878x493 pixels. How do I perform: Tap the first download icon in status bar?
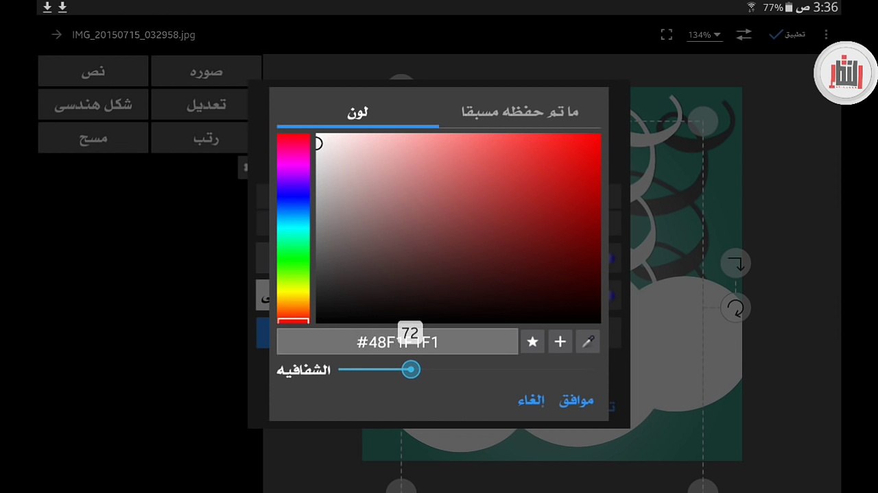(47, 7)
